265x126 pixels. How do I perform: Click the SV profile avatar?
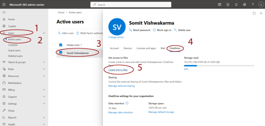click(x=117, y=27)
